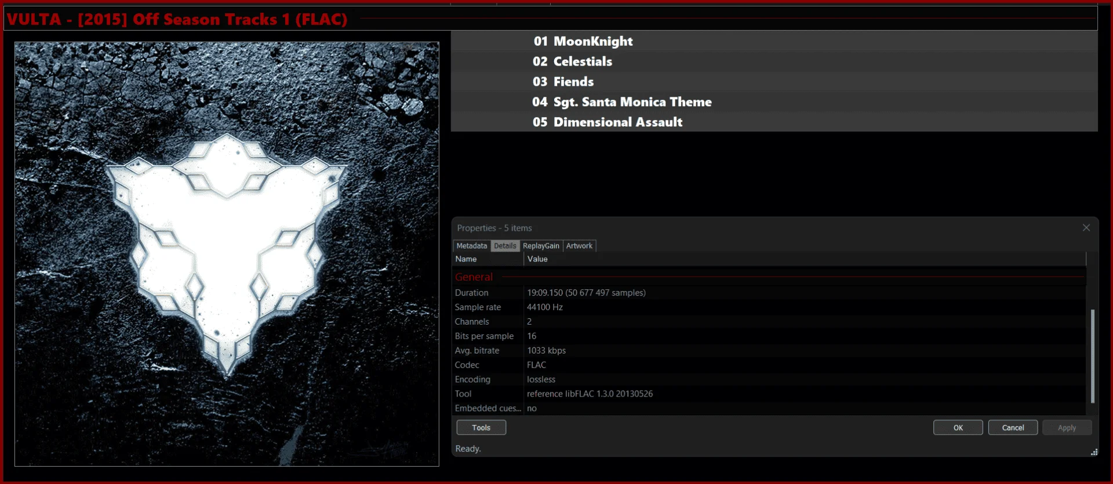Select the Duration value 19:09.150

coord(586,293)
